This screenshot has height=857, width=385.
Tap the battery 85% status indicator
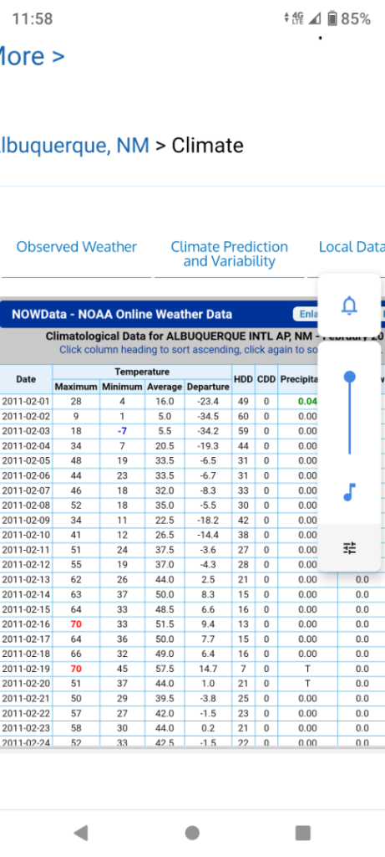(x=349, y=19)
